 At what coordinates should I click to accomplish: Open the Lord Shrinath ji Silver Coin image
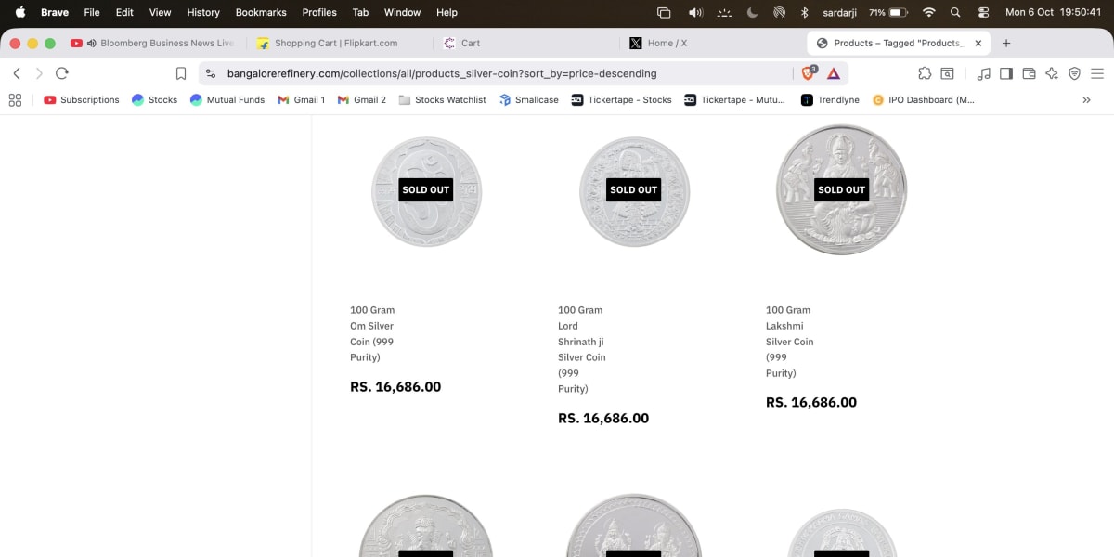634,190
